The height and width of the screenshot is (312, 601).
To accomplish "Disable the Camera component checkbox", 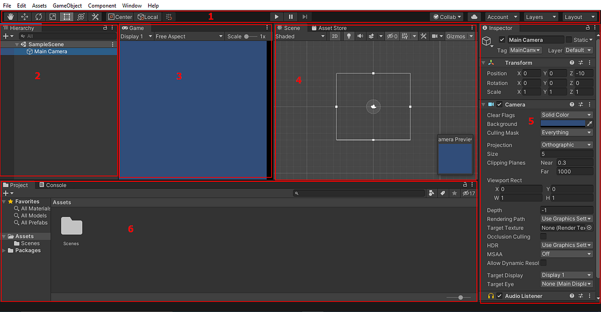I will pyautogui.click(x=499, y=104).
